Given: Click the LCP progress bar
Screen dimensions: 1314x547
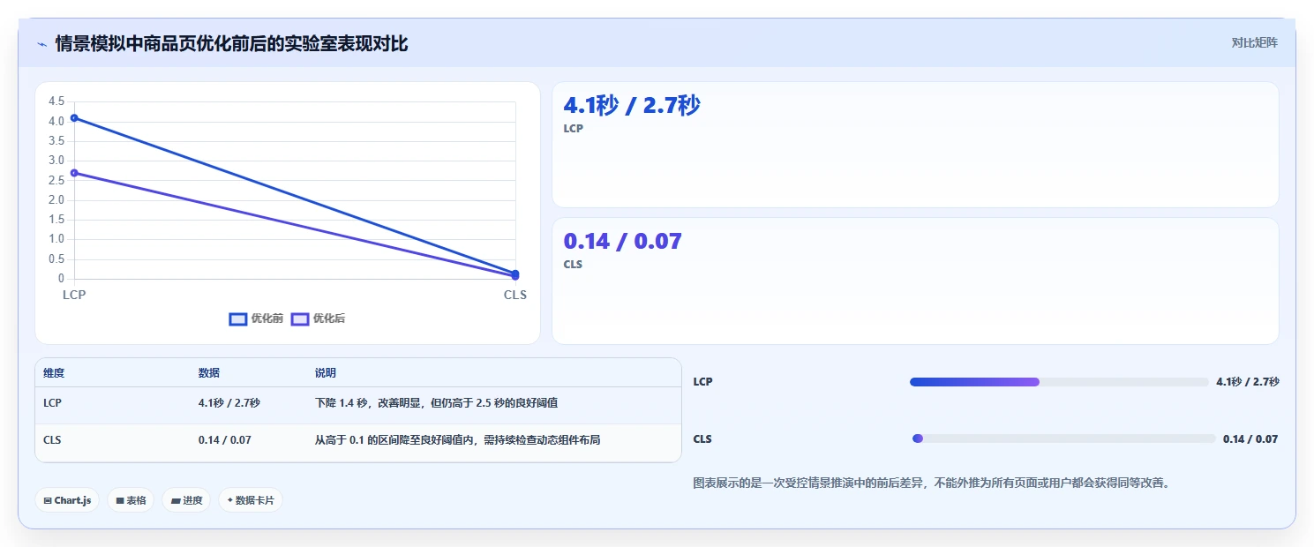Looking at the screenshot, I should pos(1059,382).
